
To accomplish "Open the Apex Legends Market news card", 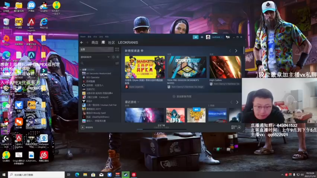I will (x=145, y=67).
